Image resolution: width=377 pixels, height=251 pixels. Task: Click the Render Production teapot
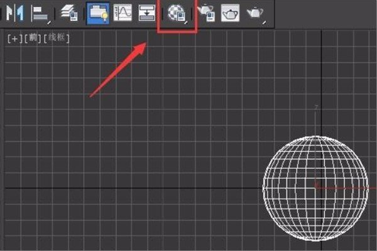coord(256,14)
